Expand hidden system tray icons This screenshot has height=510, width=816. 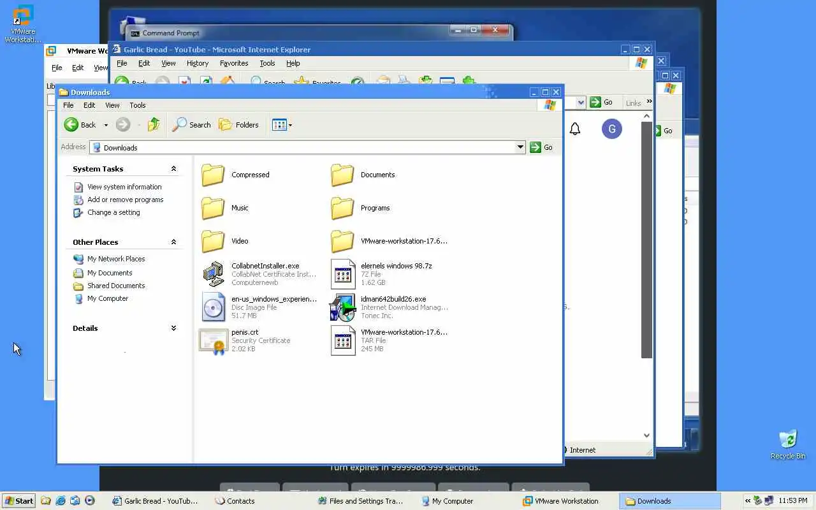pos(748,501)
